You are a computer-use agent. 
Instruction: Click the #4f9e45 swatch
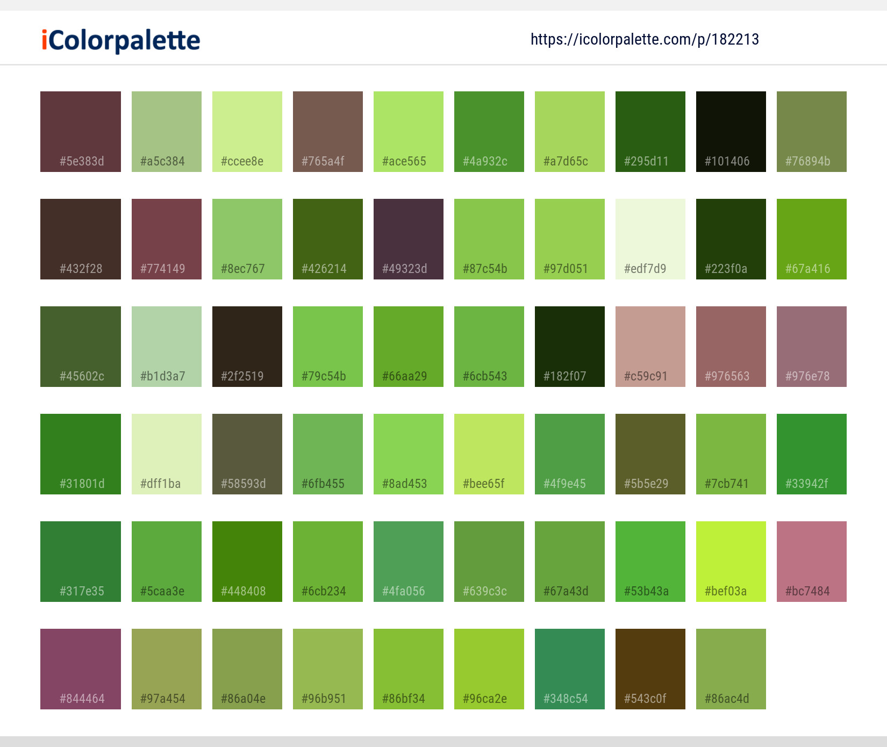tap(570, 454)
